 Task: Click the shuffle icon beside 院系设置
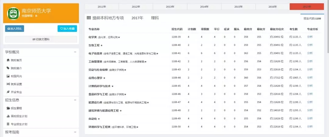coord(8,84)
